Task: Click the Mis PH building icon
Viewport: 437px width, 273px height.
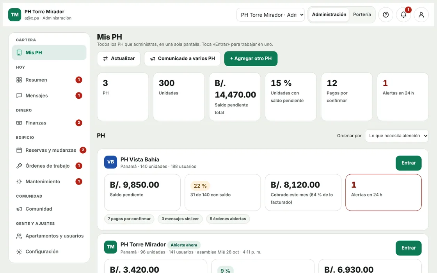Action: click(x=19, y=53)
